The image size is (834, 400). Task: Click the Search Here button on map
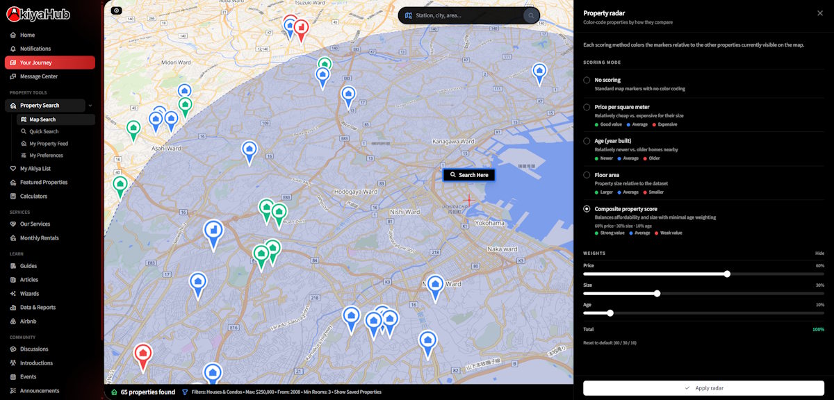tap(469, 175)
